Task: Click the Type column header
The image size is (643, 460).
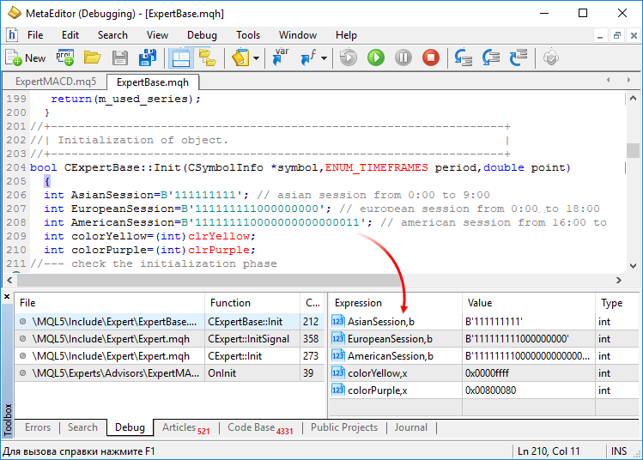Action: pyautogui.click(x=617, y=303)
